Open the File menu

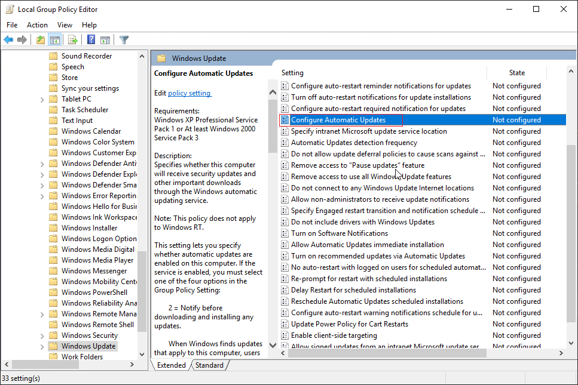pyautogui.click(x=12, y=25)
